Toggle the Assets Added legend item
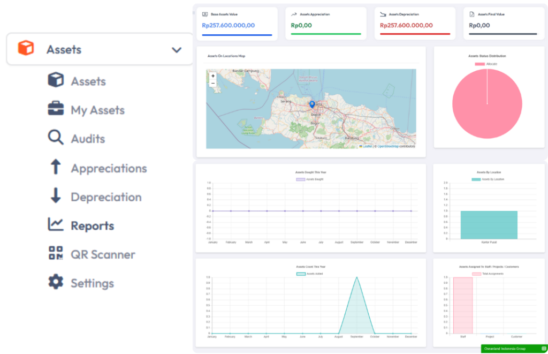This screenshot has height=354, width=548. click(x=310, y=274)
